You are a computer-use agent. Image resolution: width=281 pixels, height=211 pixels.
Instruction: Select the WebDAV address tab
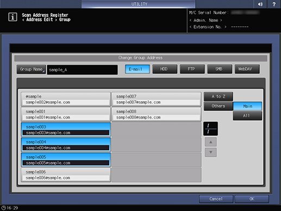[247, 69]
